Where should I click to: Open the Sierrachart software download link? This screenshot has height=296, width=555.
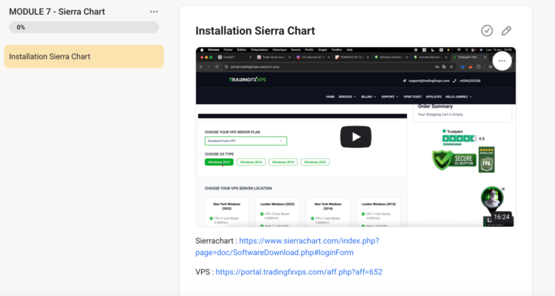click(287, 247)
